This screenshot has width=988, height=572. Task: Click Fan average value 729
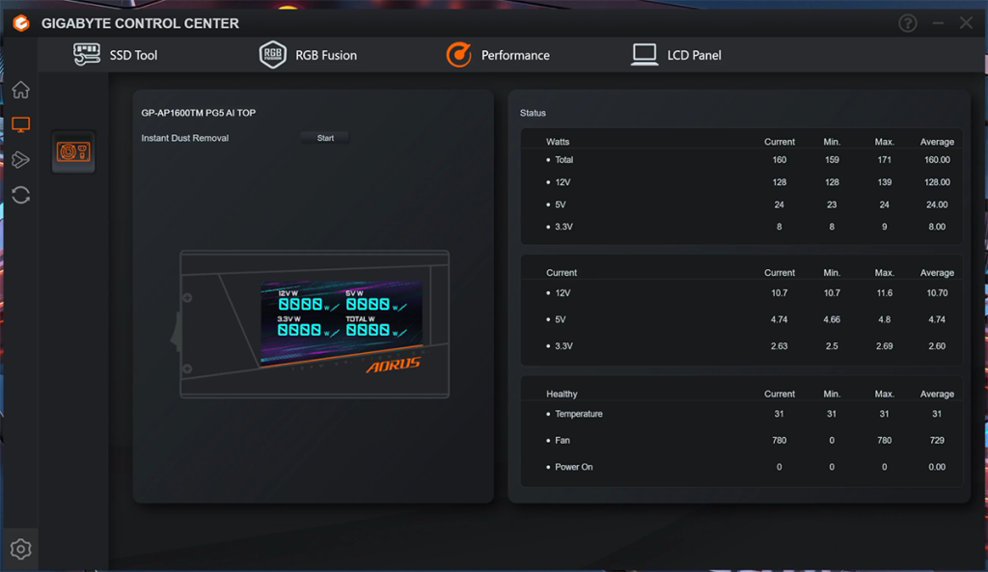[937, 441]
